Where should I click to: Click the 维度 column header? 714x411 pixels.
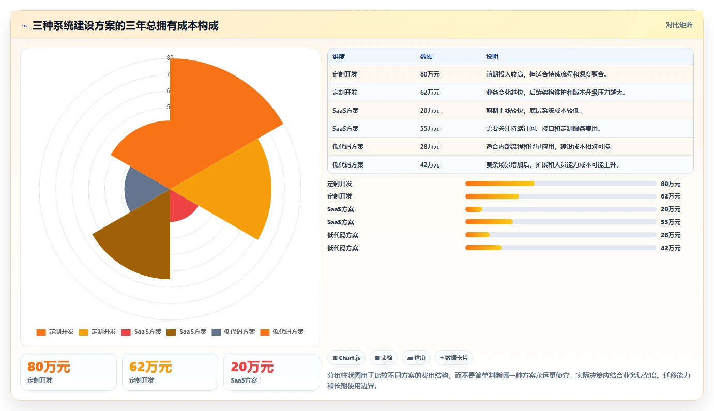pyautogui.click(x=339, y=56)
